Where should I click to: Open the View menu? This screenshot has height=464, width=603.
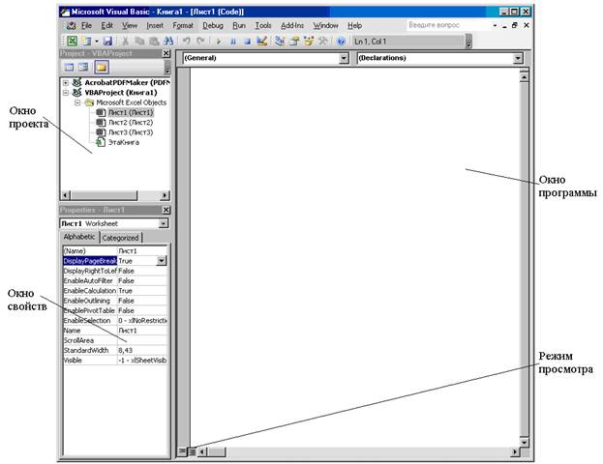pyautogui.click(x=130, y=26)
